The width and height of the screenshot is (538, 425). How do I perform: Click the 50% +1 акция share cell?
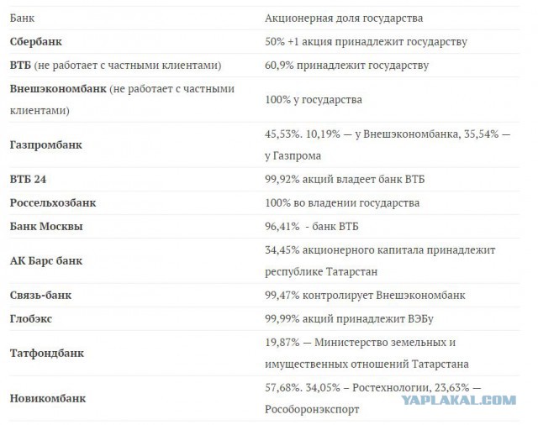coord(366,40)
